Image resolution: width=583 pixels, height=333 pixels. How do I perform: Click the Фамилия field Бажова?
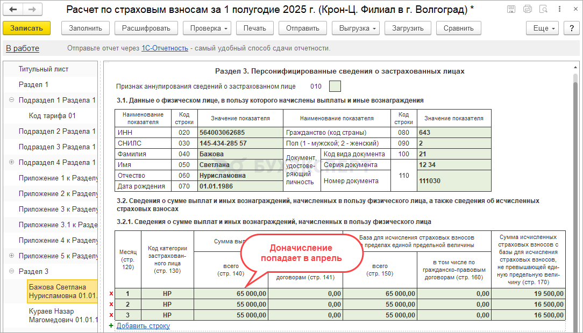point(240,154)
